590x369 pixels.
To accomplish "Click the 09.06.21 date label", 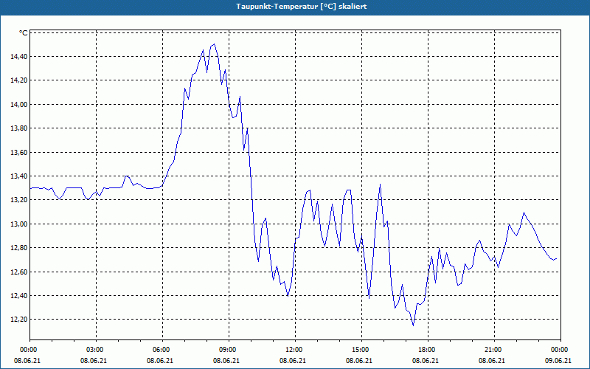I will (x=558, y=361).
